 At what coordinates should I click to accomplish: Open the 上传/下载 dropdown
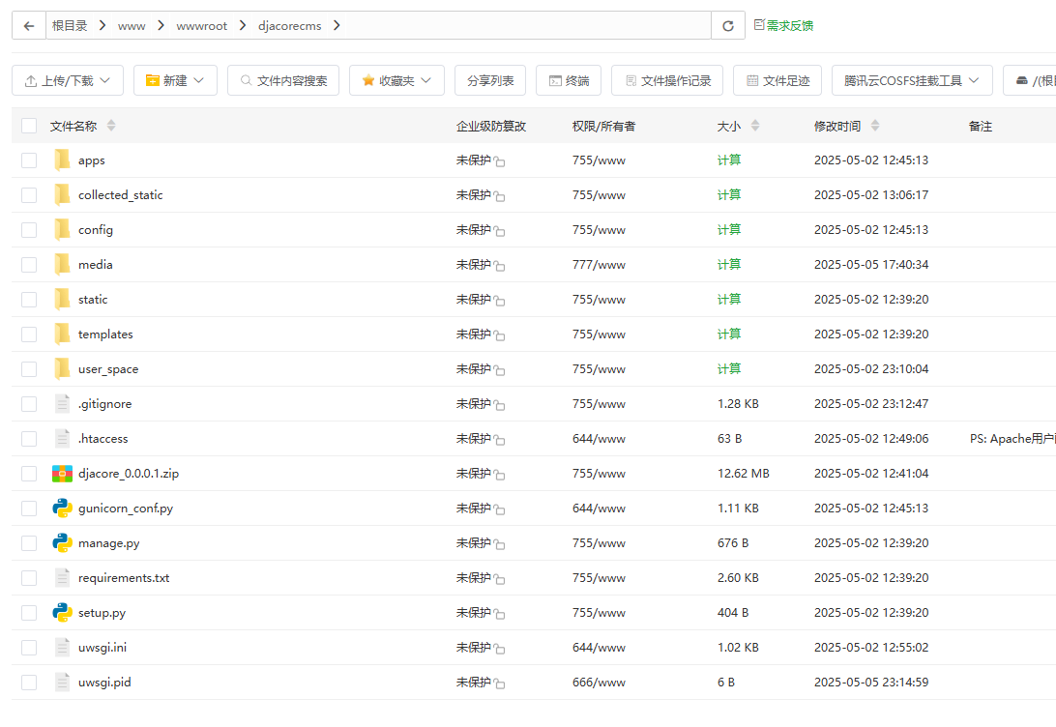click(68, 81)
